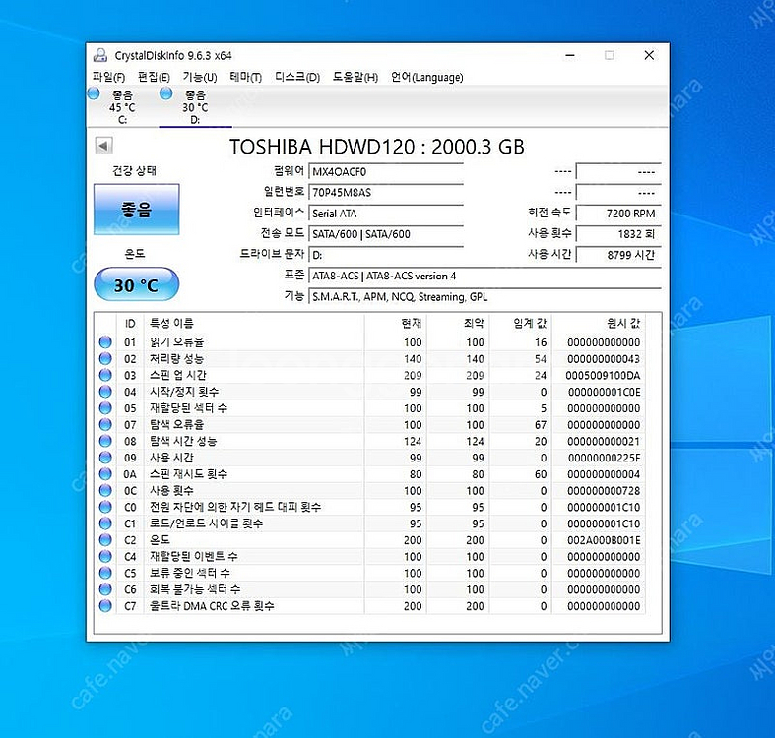Close the CrystalDiskInfo window
The image size is (775, 738).
tap(649, 55)
